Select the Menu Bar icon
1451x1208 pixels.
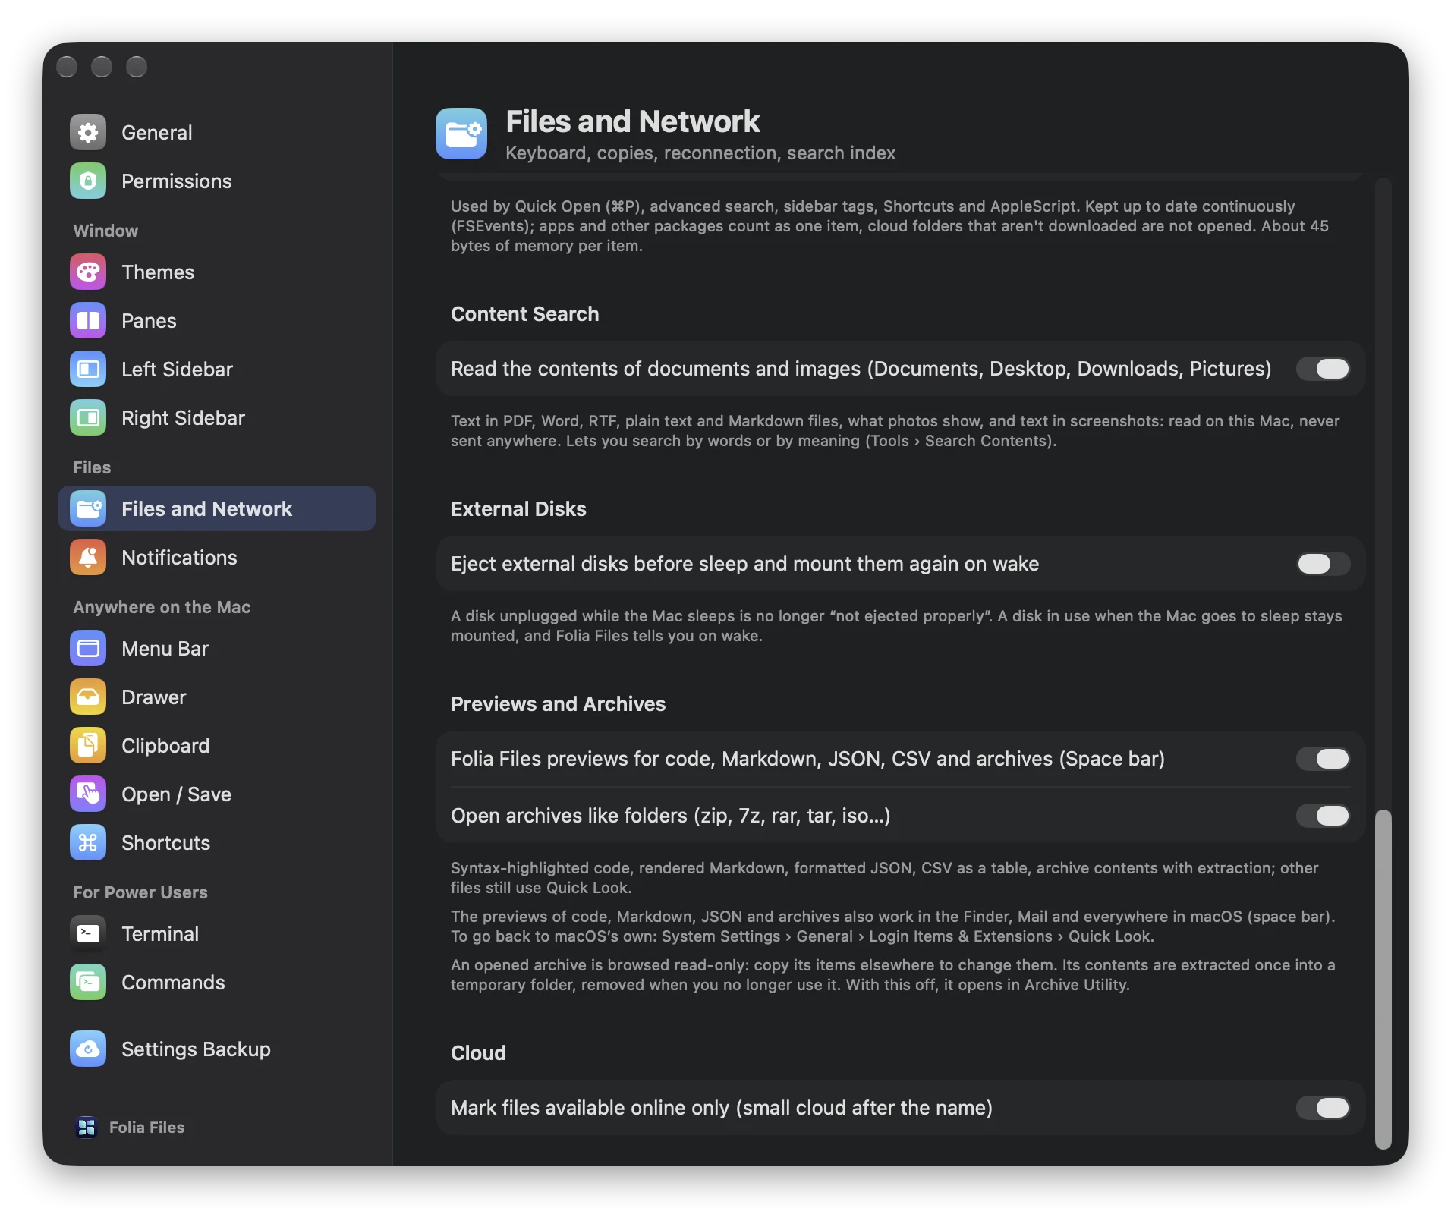[x=88, y=649]
